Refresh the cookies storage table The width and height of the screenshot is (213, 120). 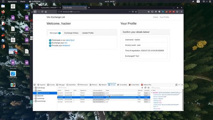point(145,88)
